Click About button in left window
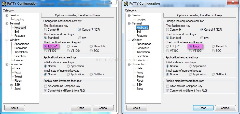The width and height of the screenshot is (240, 114). click(15, 108)
